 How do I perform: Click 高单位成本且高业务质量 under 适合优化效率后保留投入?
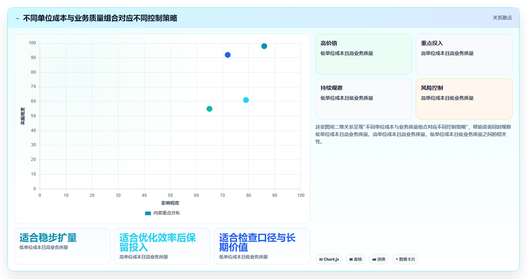tap(144, 257)
